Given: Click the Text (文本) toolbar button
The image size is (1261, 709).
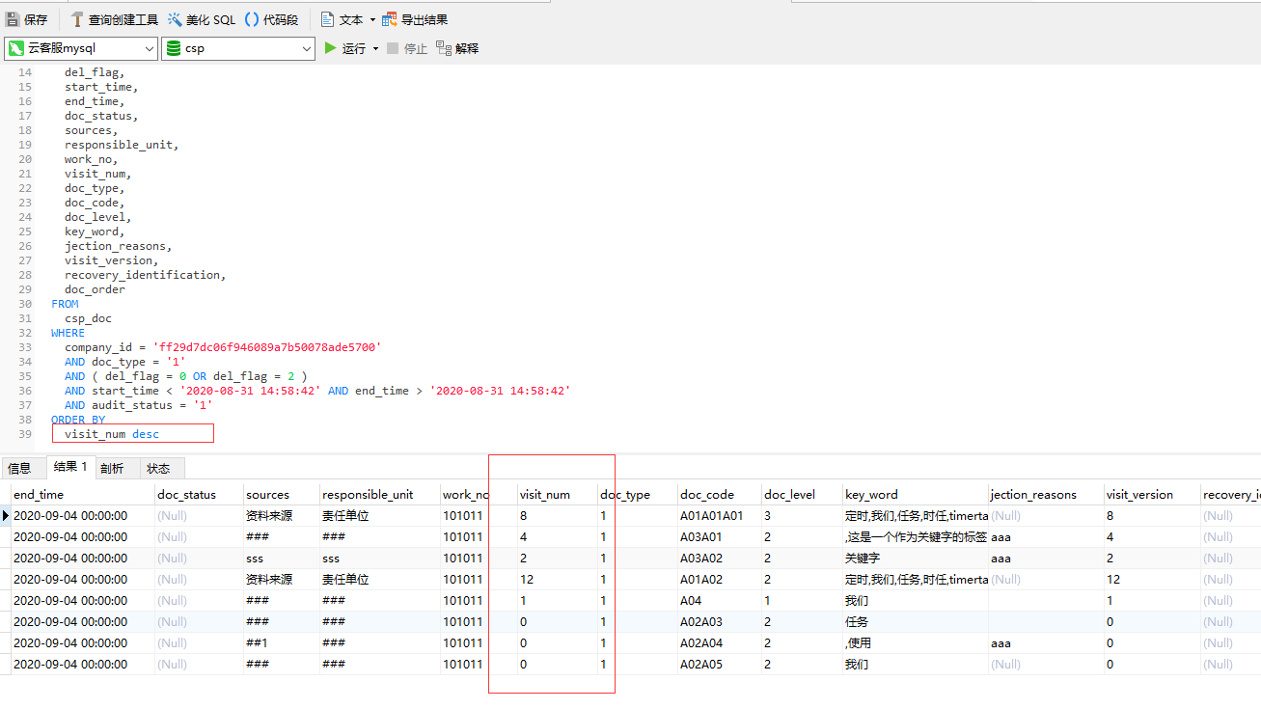Looking at the screenshot, I should point(342,19).
